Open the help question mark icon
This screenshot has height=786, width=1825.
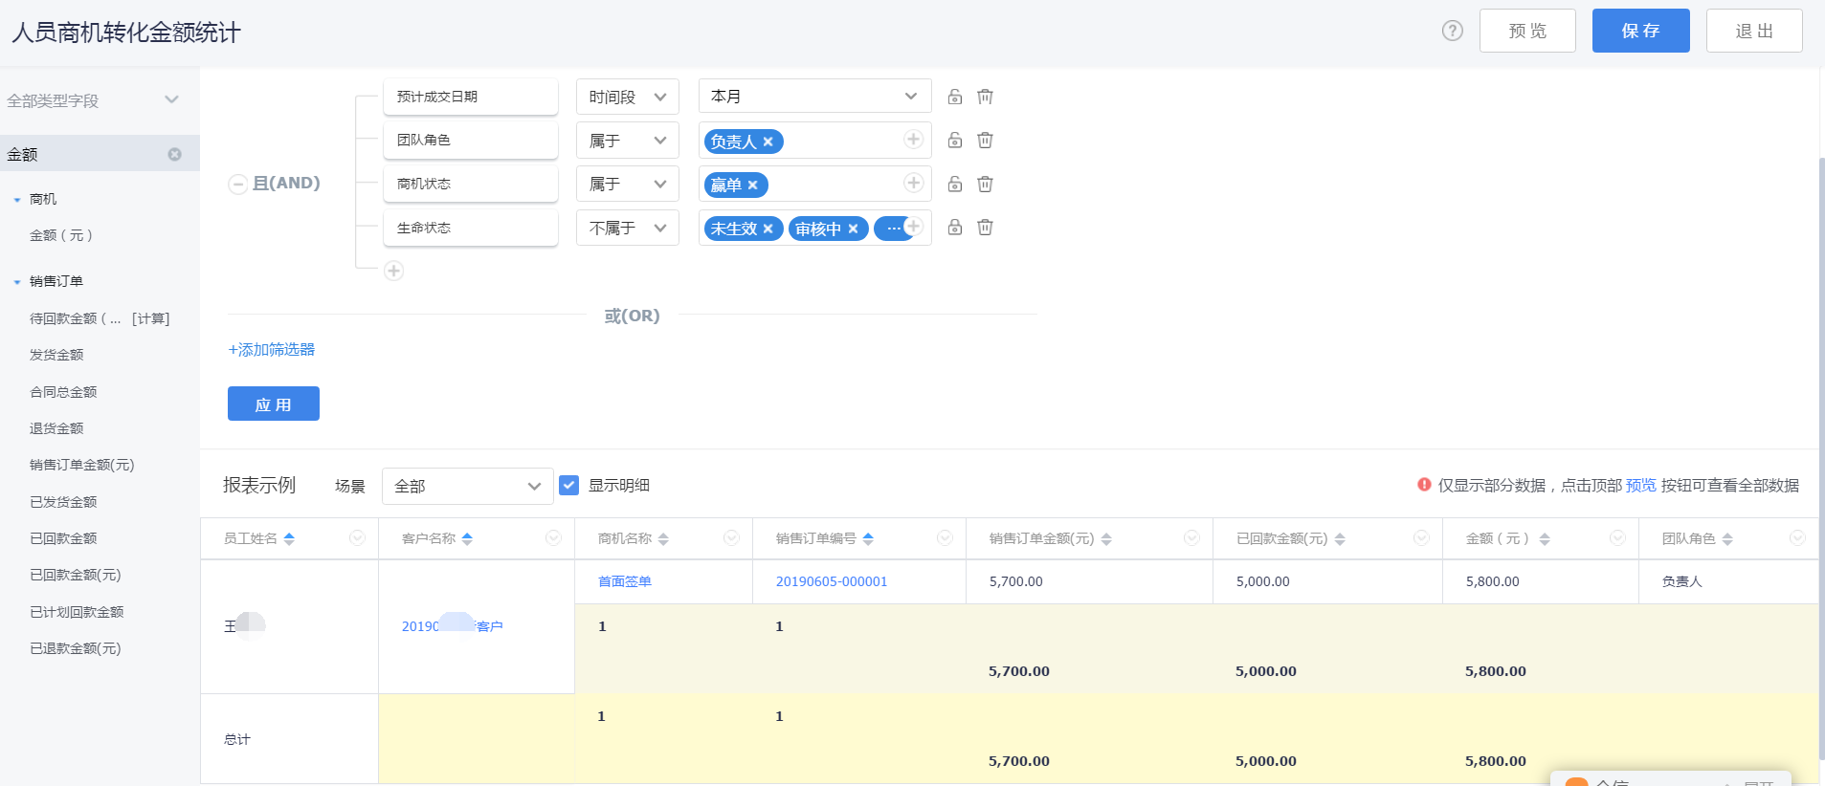(1452, 31)
